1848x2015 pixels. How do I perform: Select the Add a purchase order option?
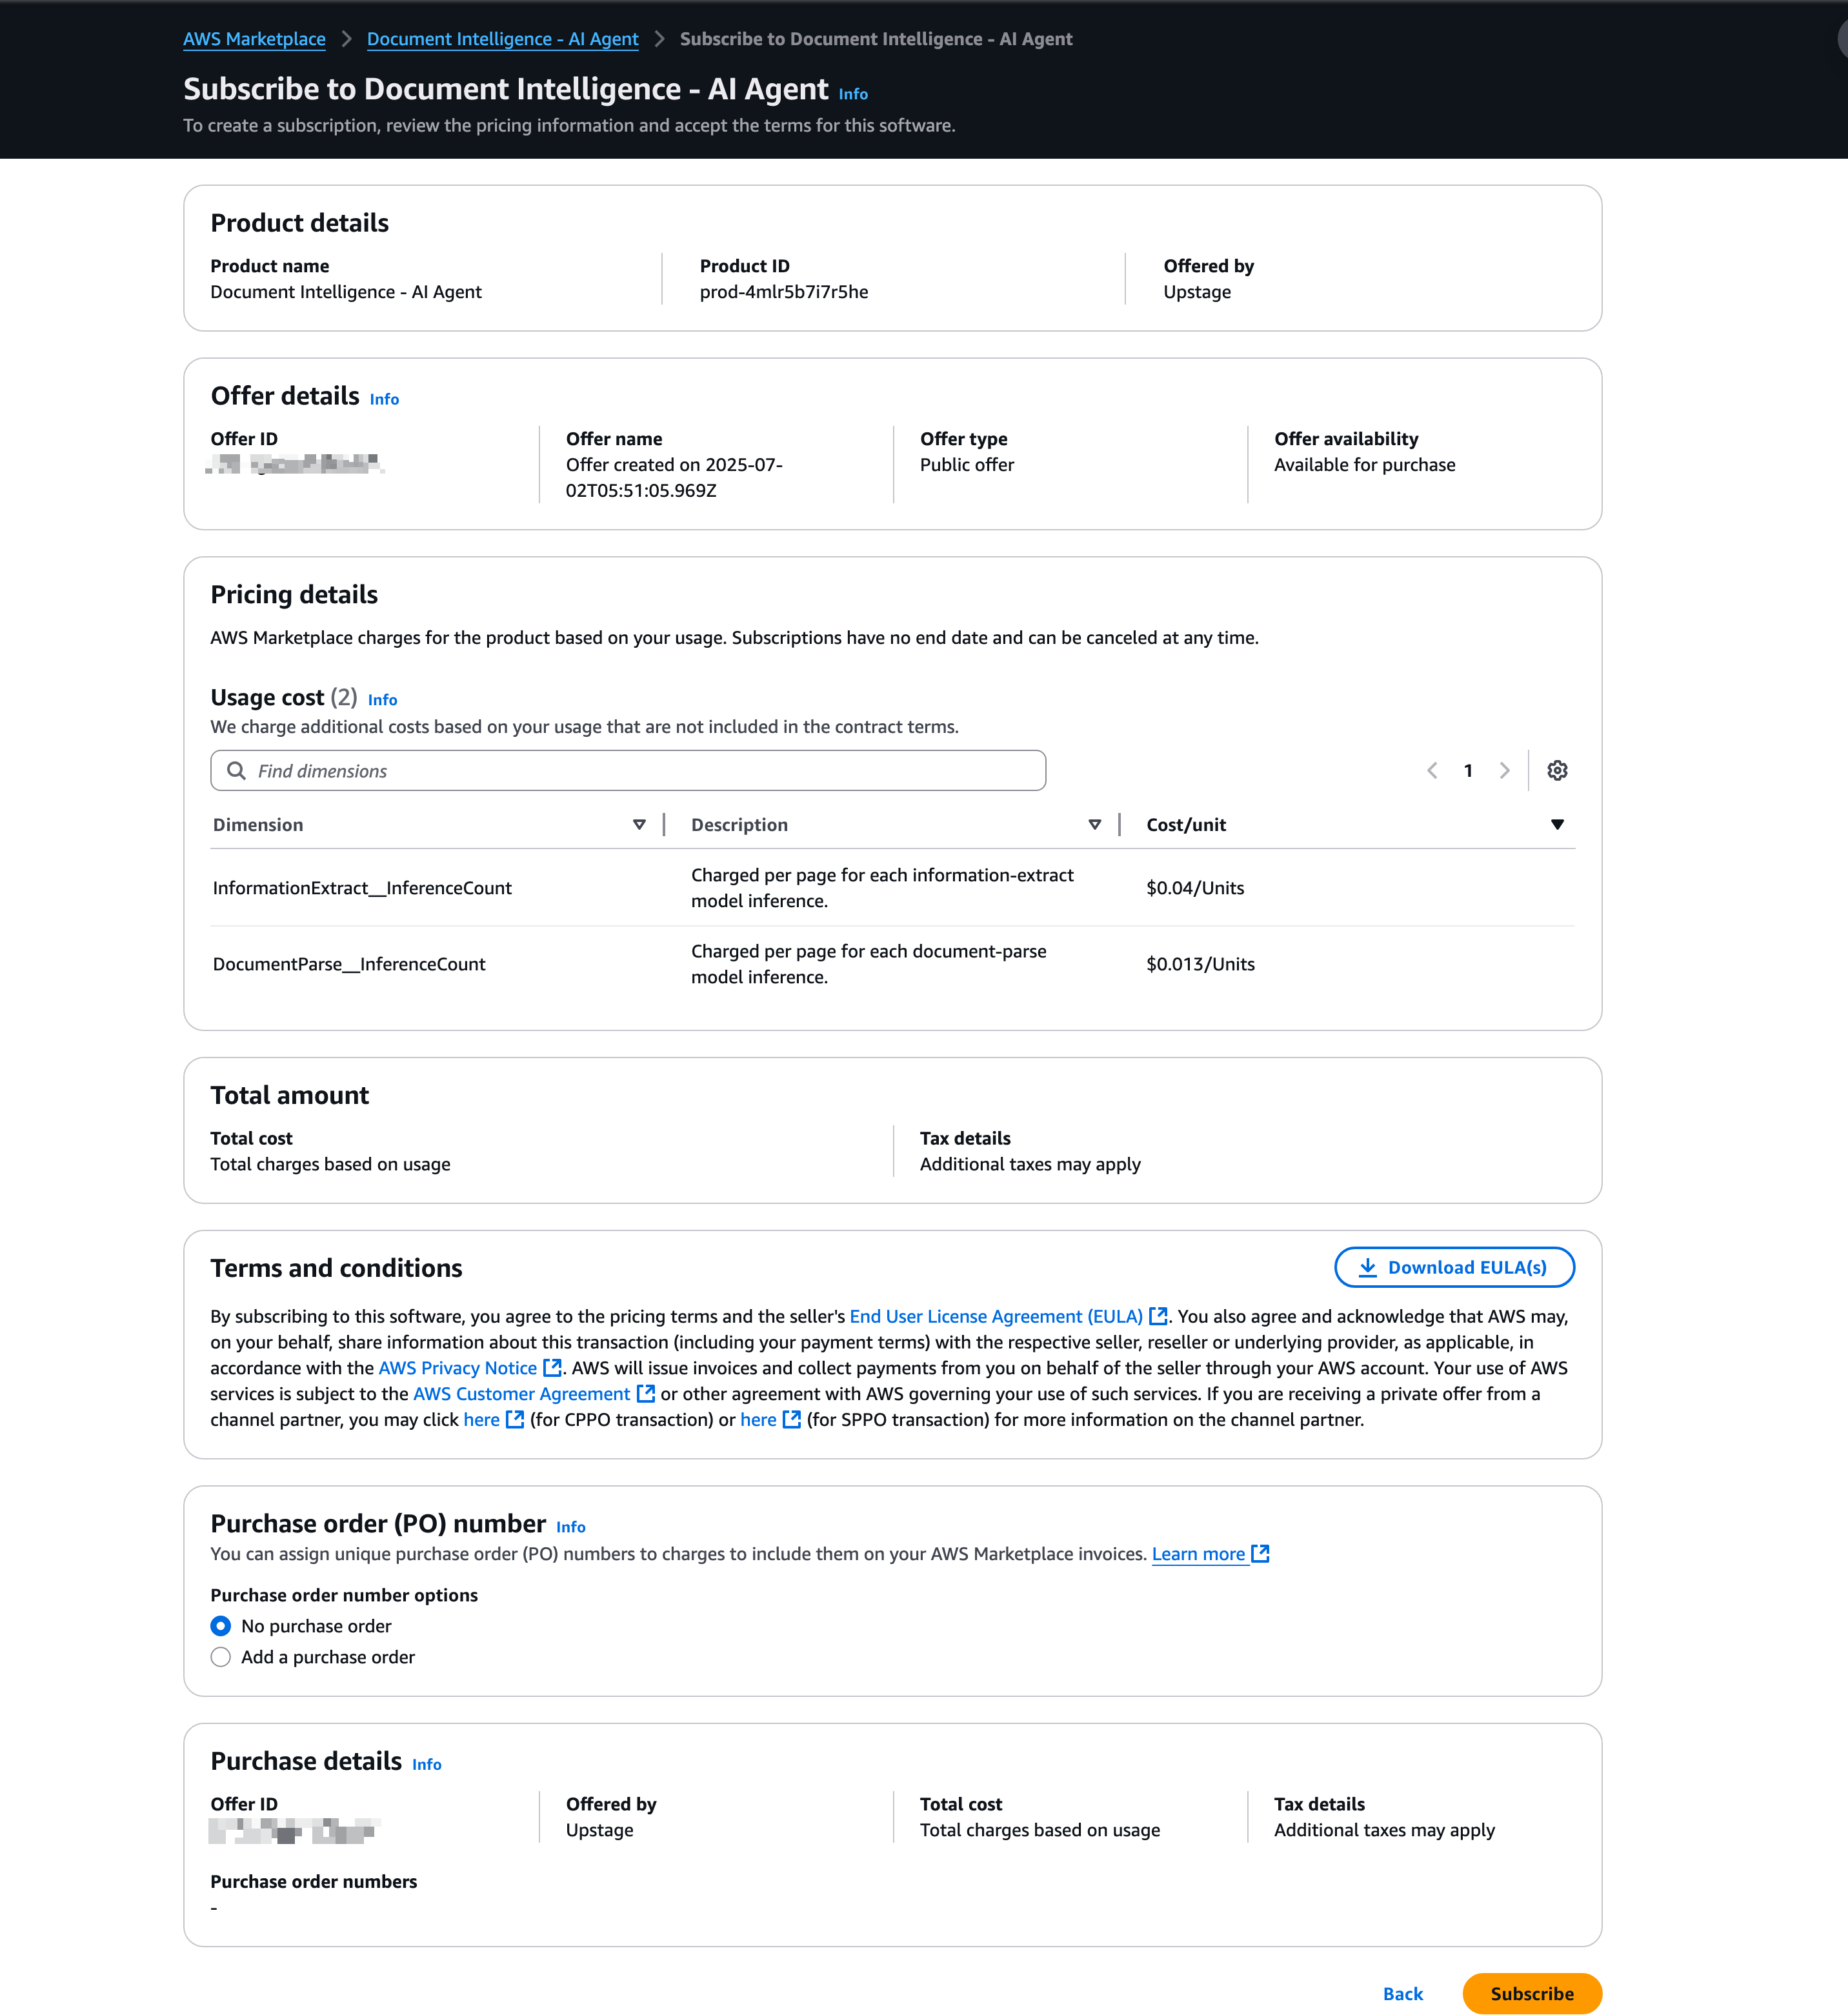point(221,1657)
